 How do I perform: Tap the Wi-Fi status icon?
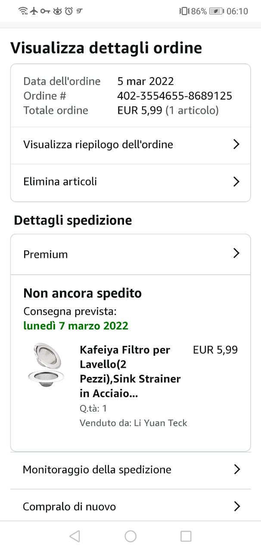pyautogui.click(x=24, y=11)
